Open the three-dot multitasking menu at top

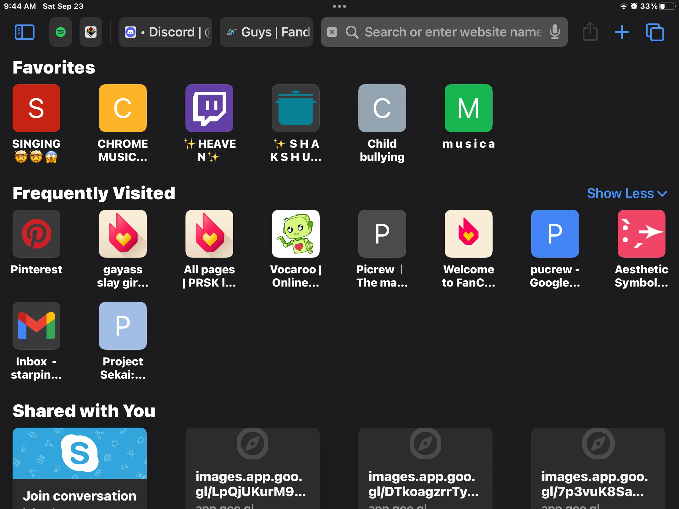tap(339, 6)
